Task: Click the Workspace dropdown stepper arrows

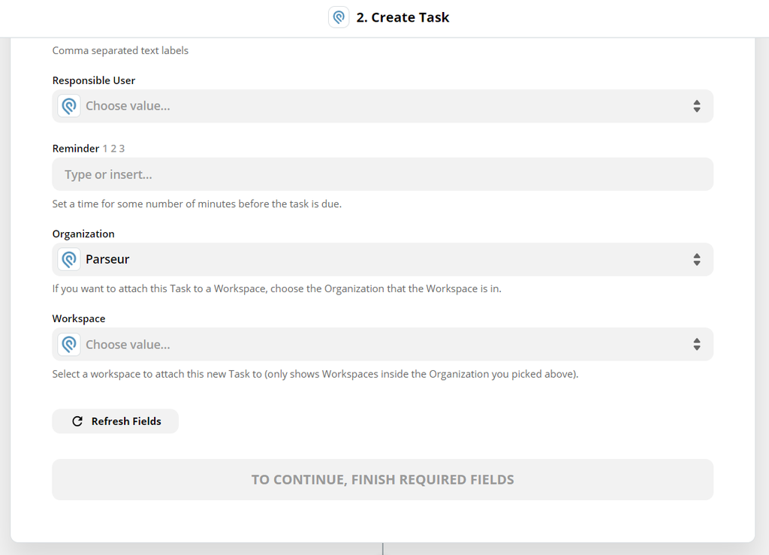Action: click(697, 344)
